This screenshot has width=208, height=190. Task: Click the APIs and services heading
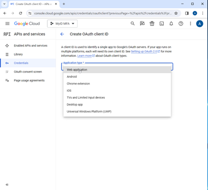coord(29,34)
